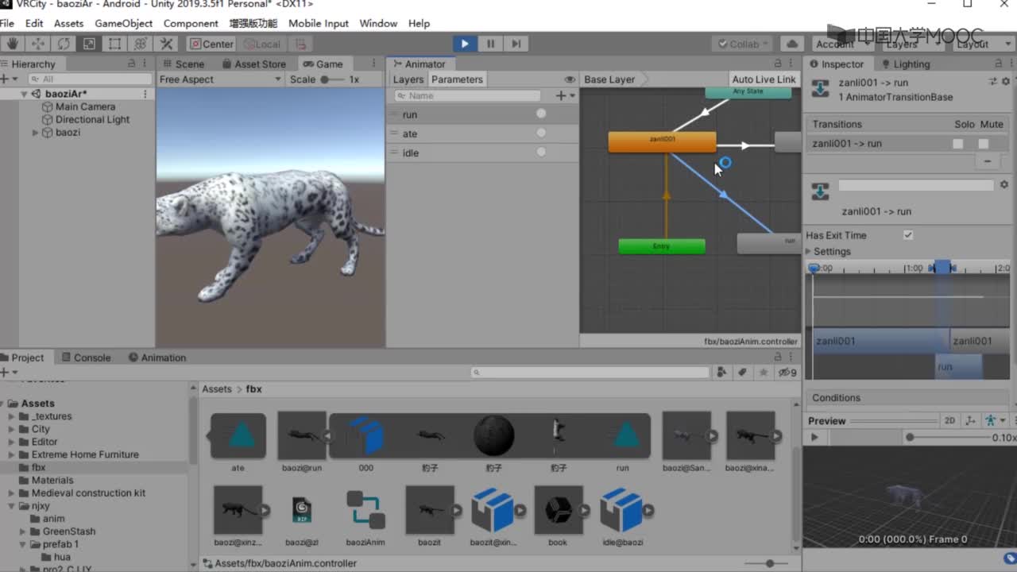1017x572 pixels.
Task: Toggle 2D preview mode
Action: (949, 420)
